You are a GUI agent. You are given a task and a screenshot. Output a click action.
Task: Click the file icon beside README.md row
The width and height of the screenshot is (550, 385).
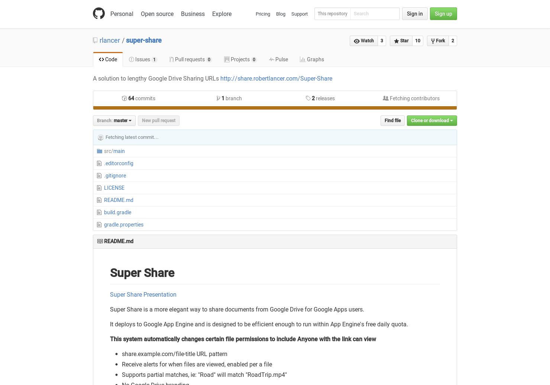(99, 200)
